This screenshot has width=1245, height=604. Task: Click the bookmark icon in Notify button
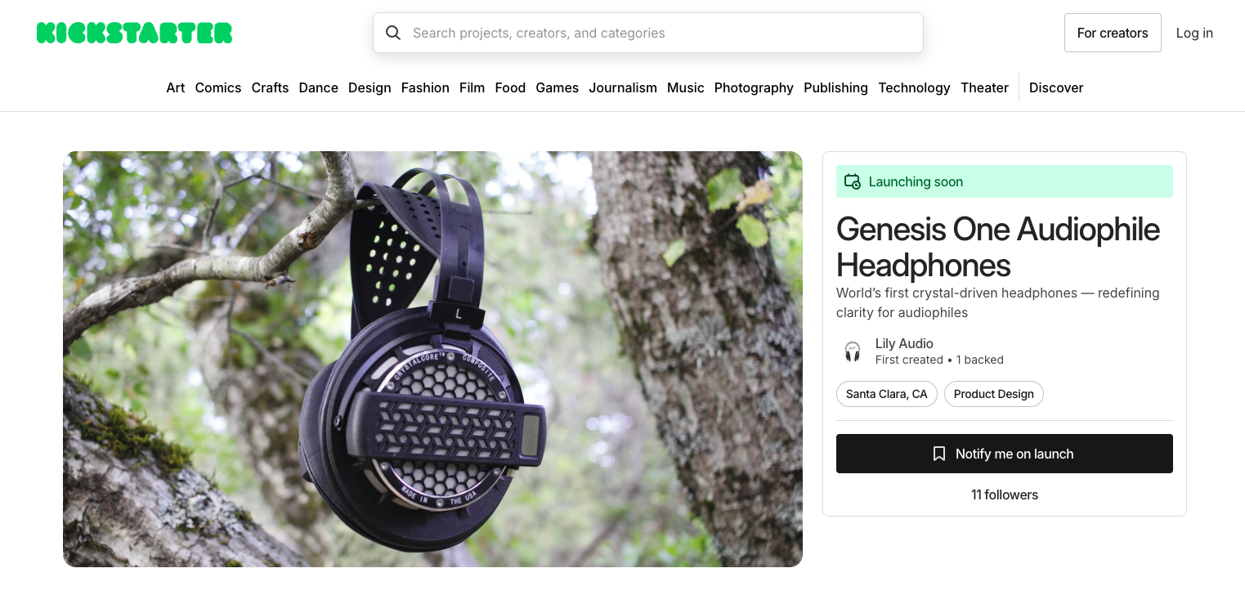click(x=939, y=454)
